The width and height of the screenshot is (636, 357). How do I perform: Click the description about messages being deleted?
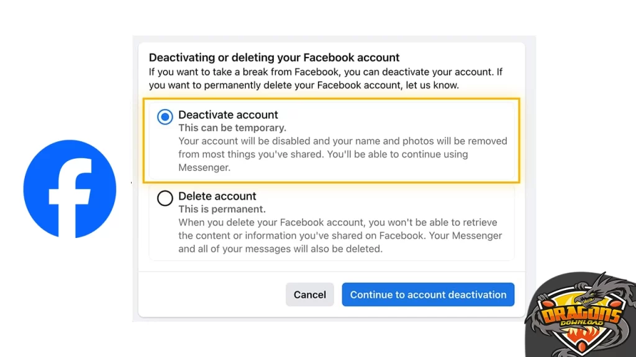(x=340, y=236)
